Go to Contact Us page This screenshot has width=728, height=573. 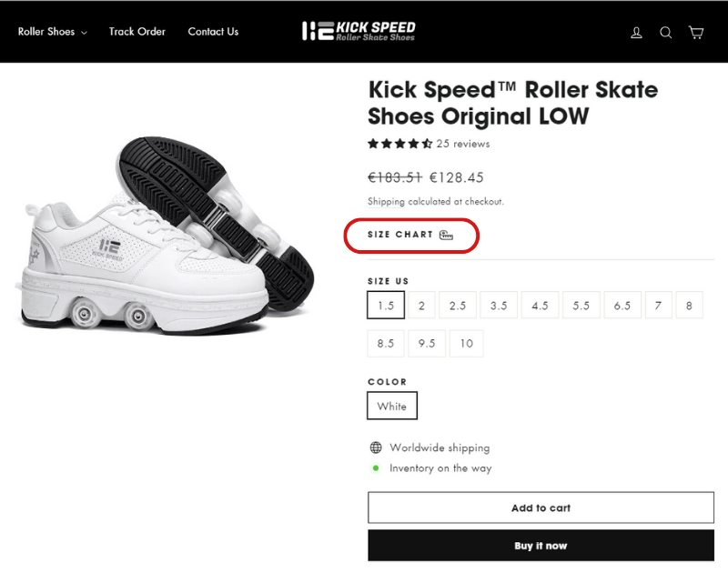click(x=213, y=32)
